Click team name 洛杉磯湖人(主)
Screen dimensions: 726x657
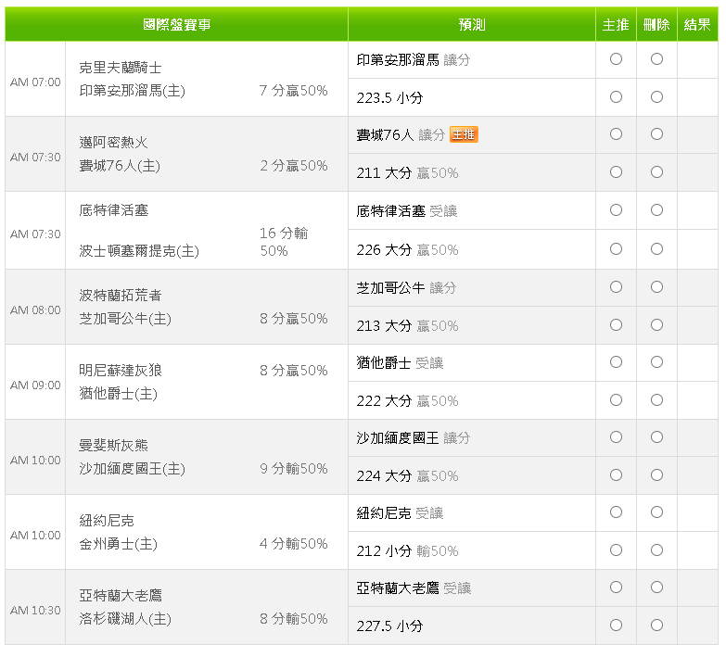click(125, 619)
